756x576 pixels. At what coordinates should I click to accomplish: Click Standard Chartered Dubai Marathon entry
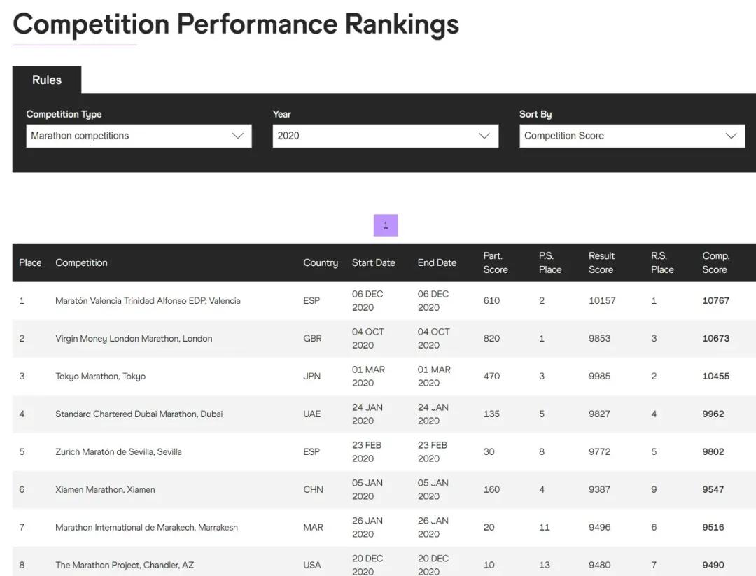[139, 414]
